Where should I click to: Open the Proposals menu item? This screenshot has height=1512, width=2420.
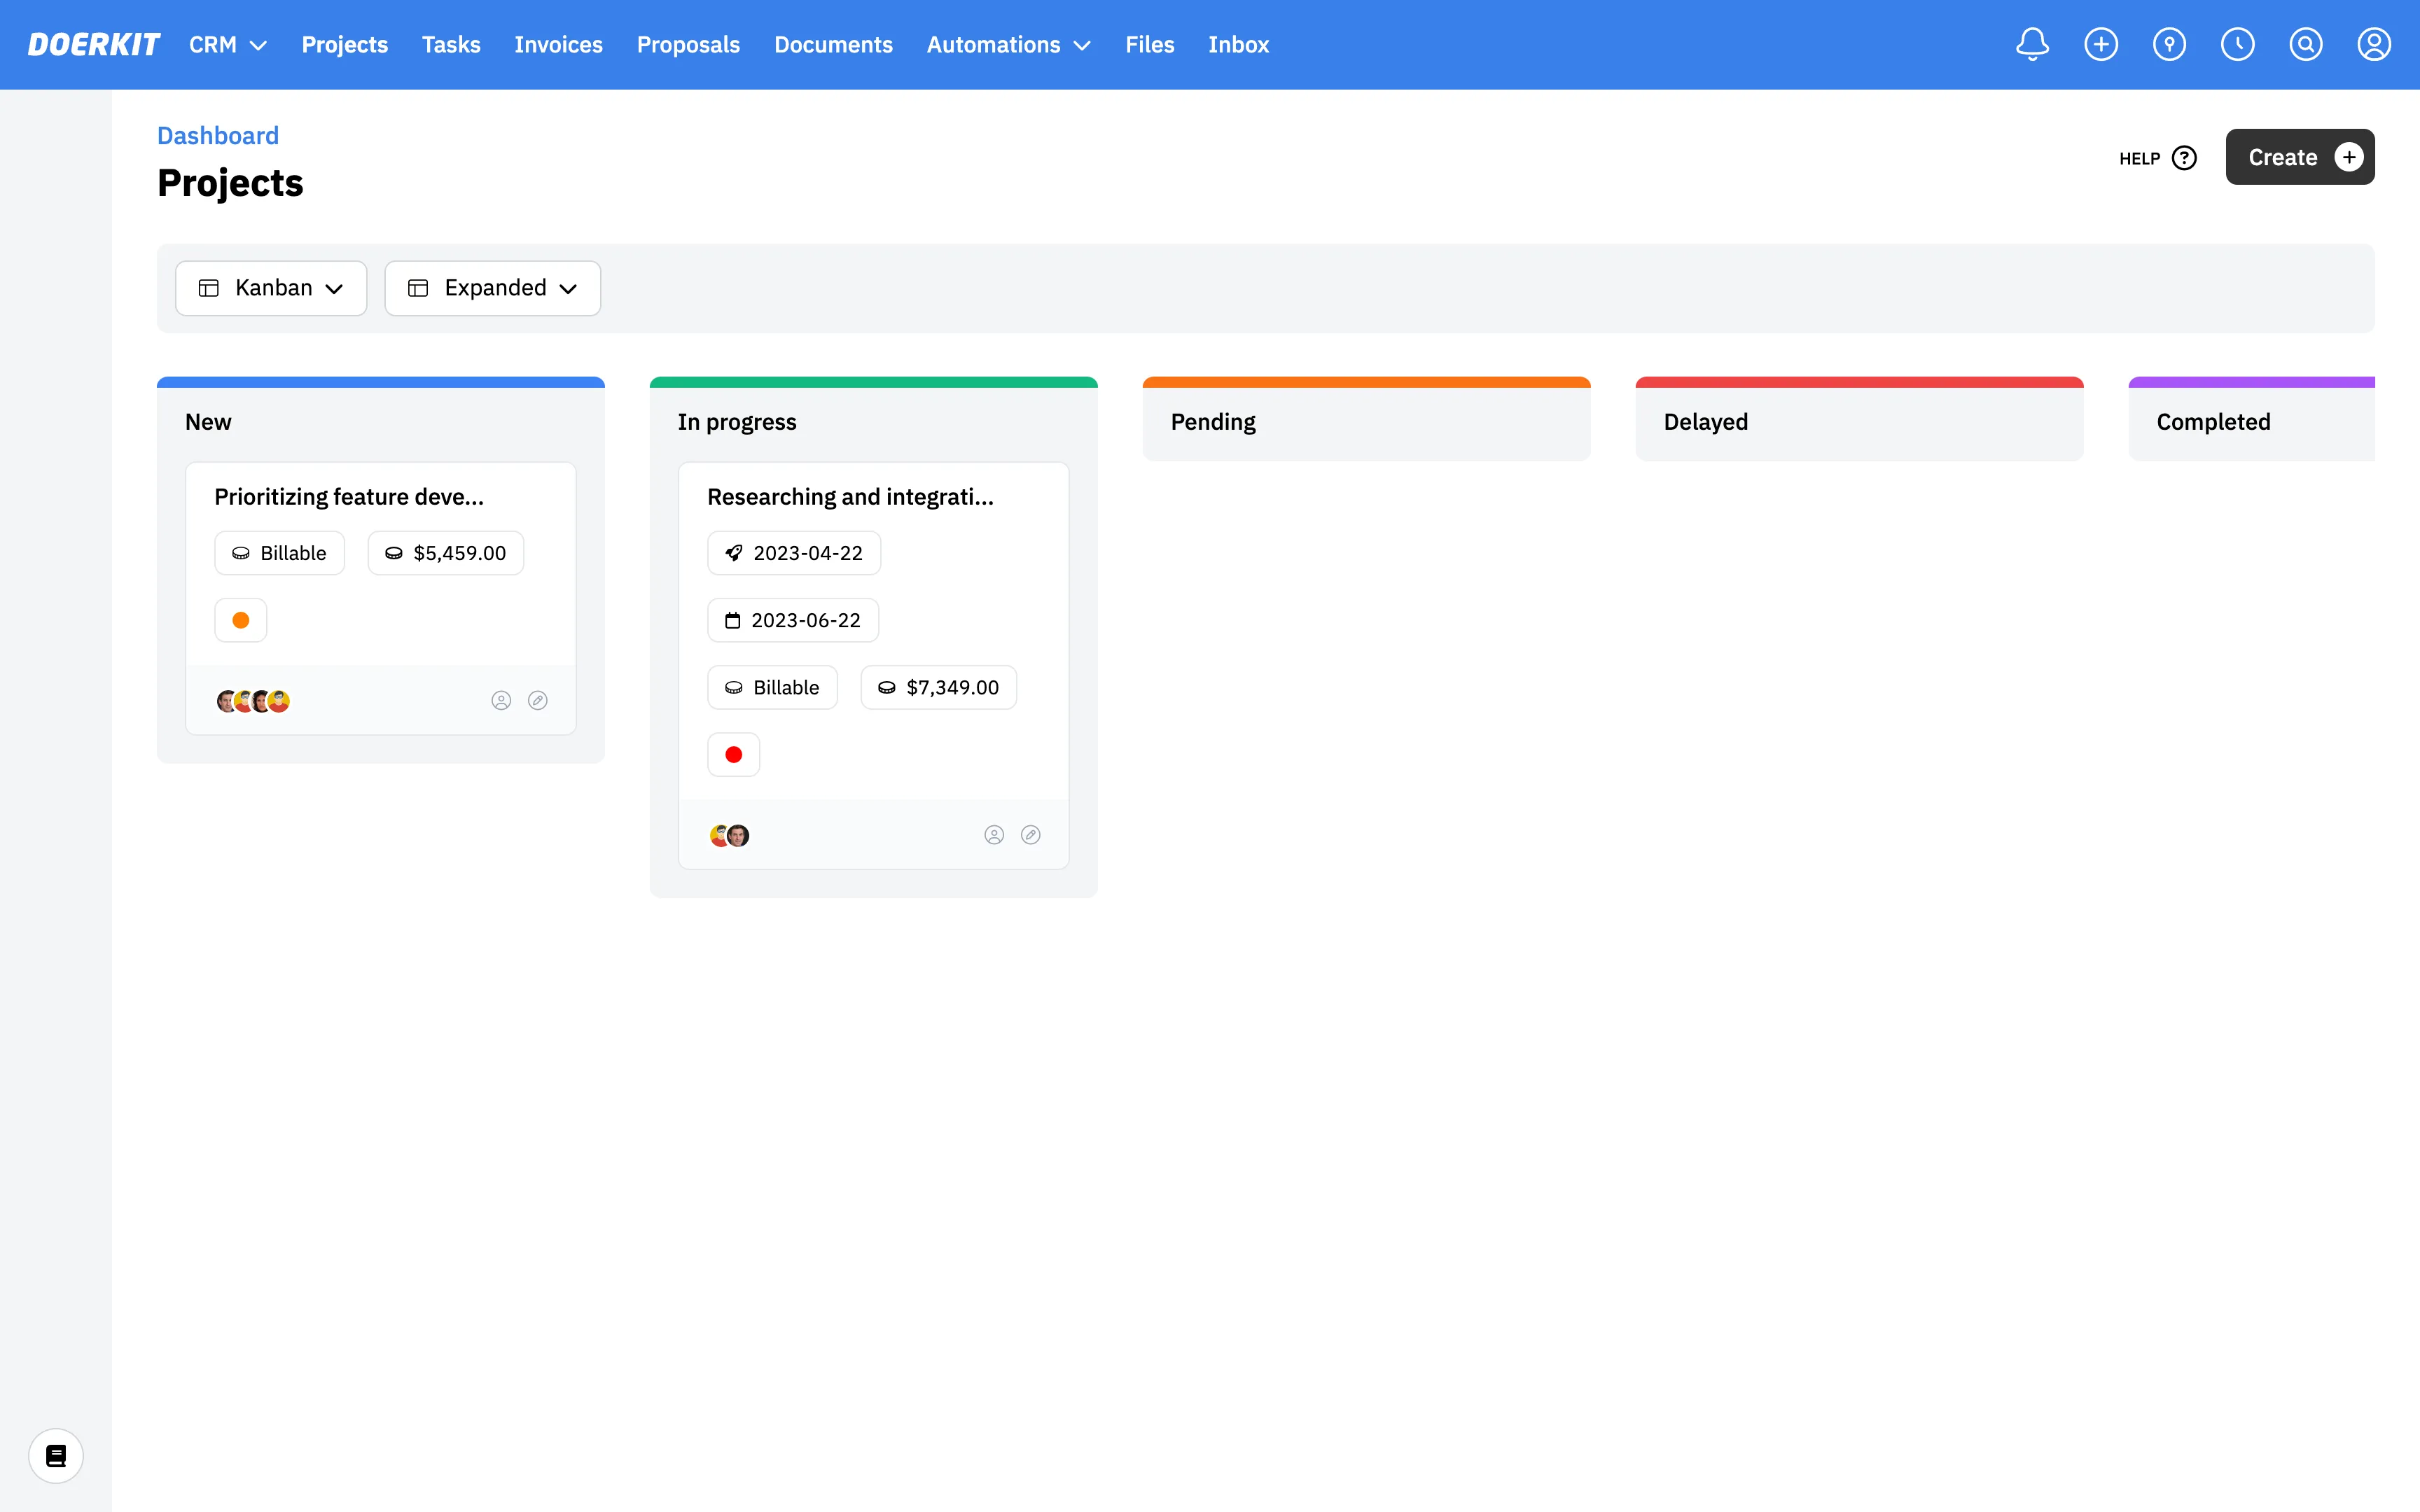(688, 45)
